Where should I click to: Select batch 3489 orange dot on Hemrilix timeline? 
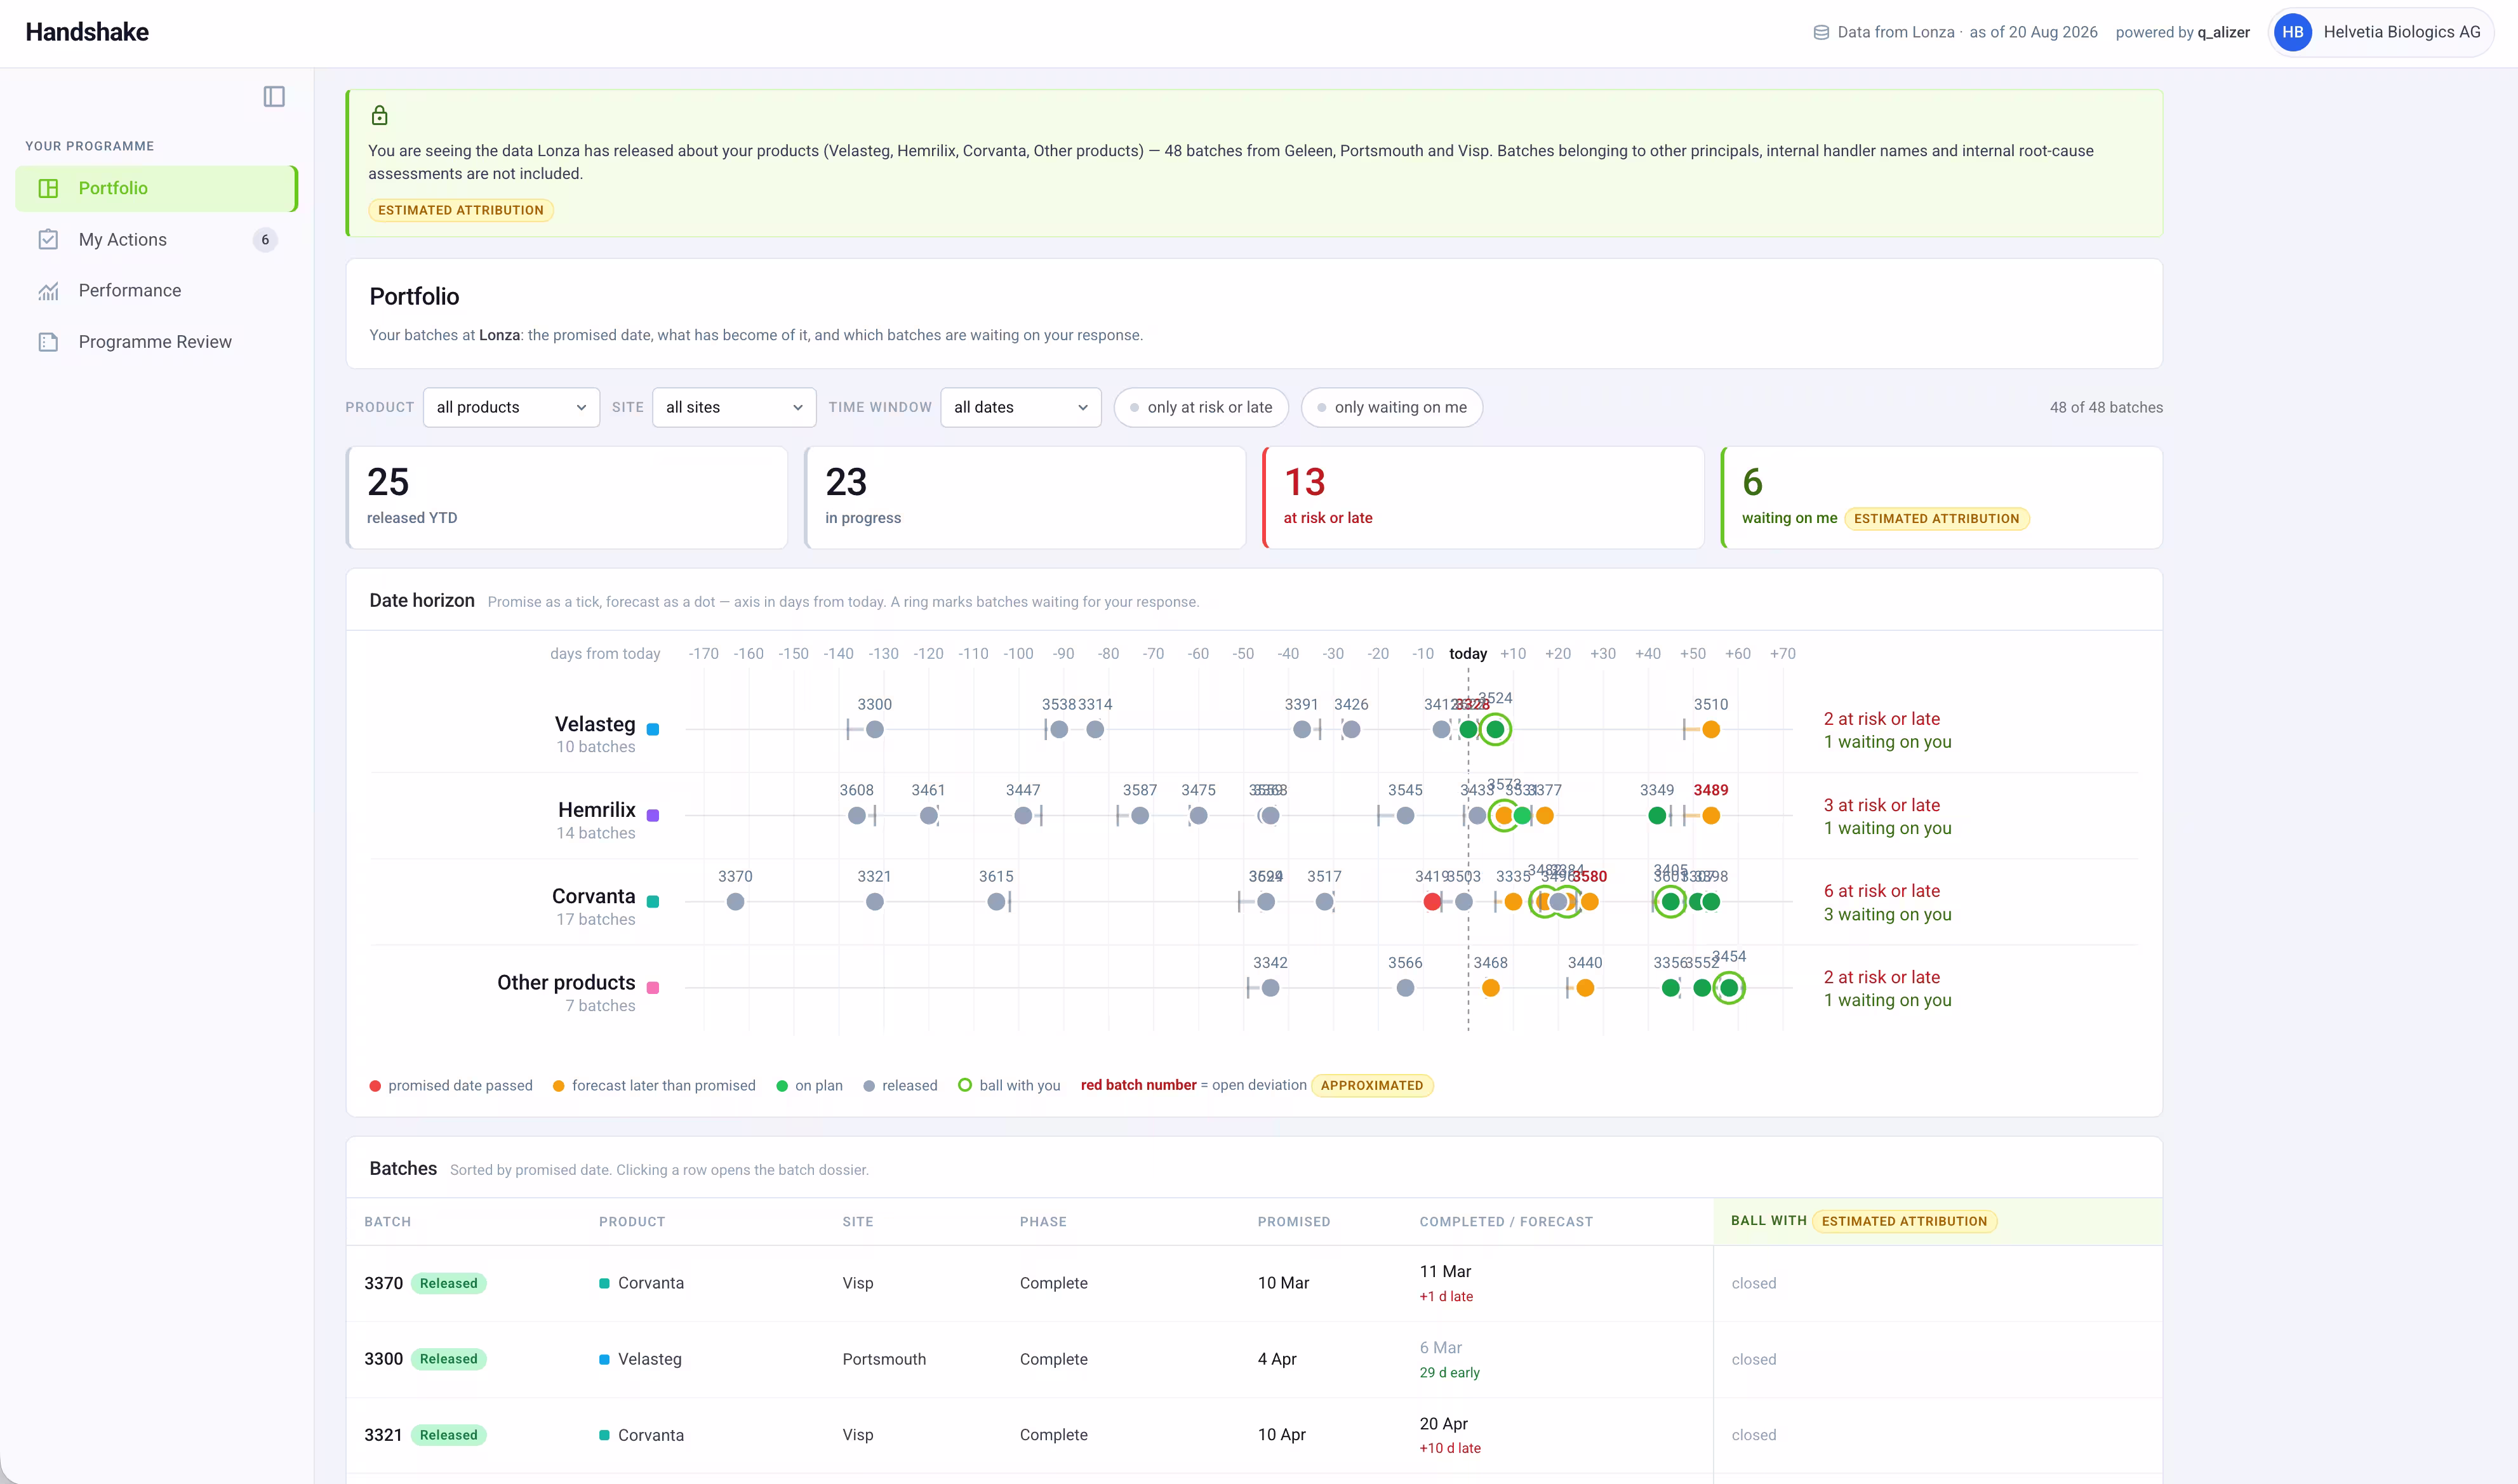click(1711, 815)
